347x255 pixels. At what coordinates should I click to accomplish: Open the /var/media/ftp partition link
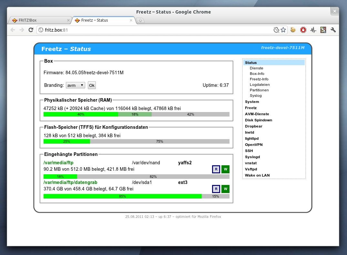pyautogui.click(x=58, y=163)
